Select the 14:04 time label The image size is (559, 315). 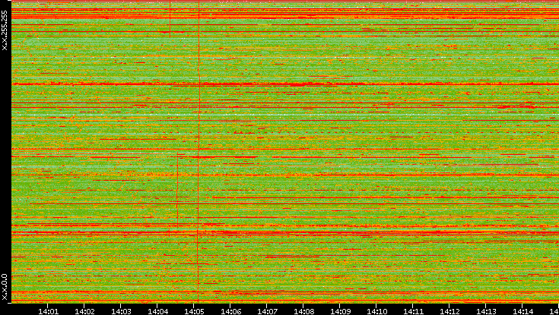[x=157, y=311]
